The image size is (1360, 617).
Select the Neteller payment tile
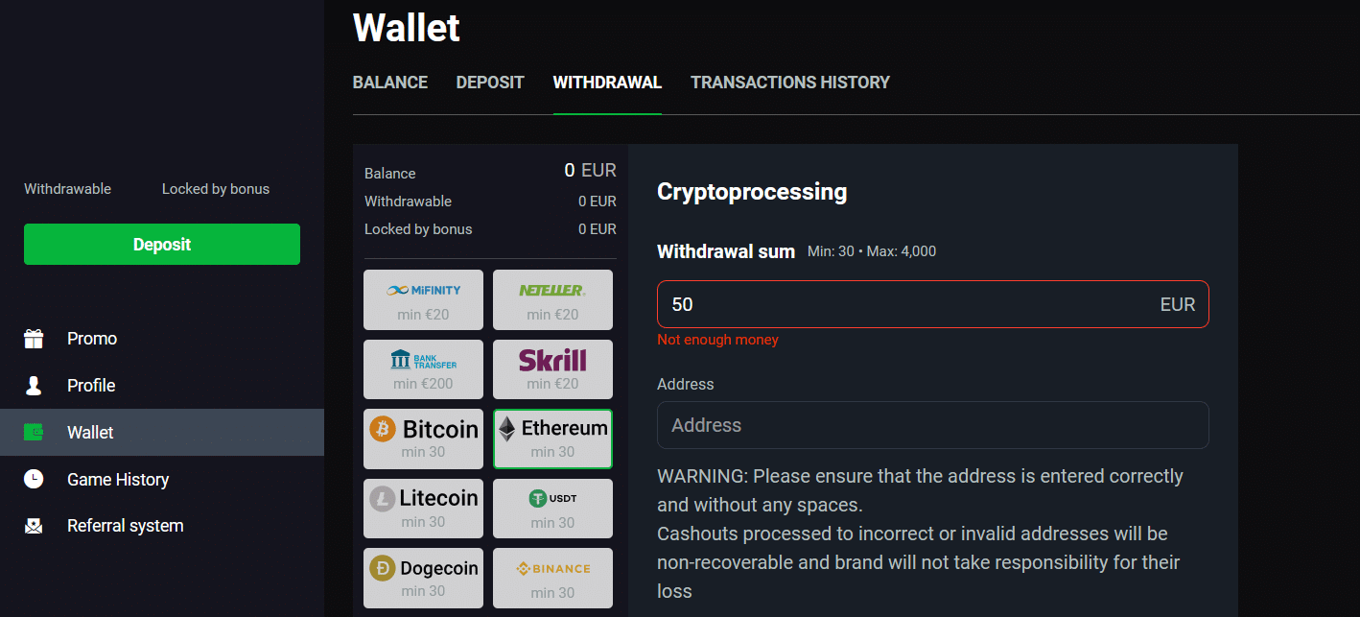click(552, 299)
